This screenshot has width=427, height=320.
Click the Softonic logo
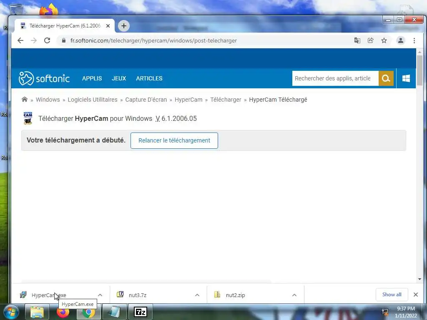coord(44,78)
